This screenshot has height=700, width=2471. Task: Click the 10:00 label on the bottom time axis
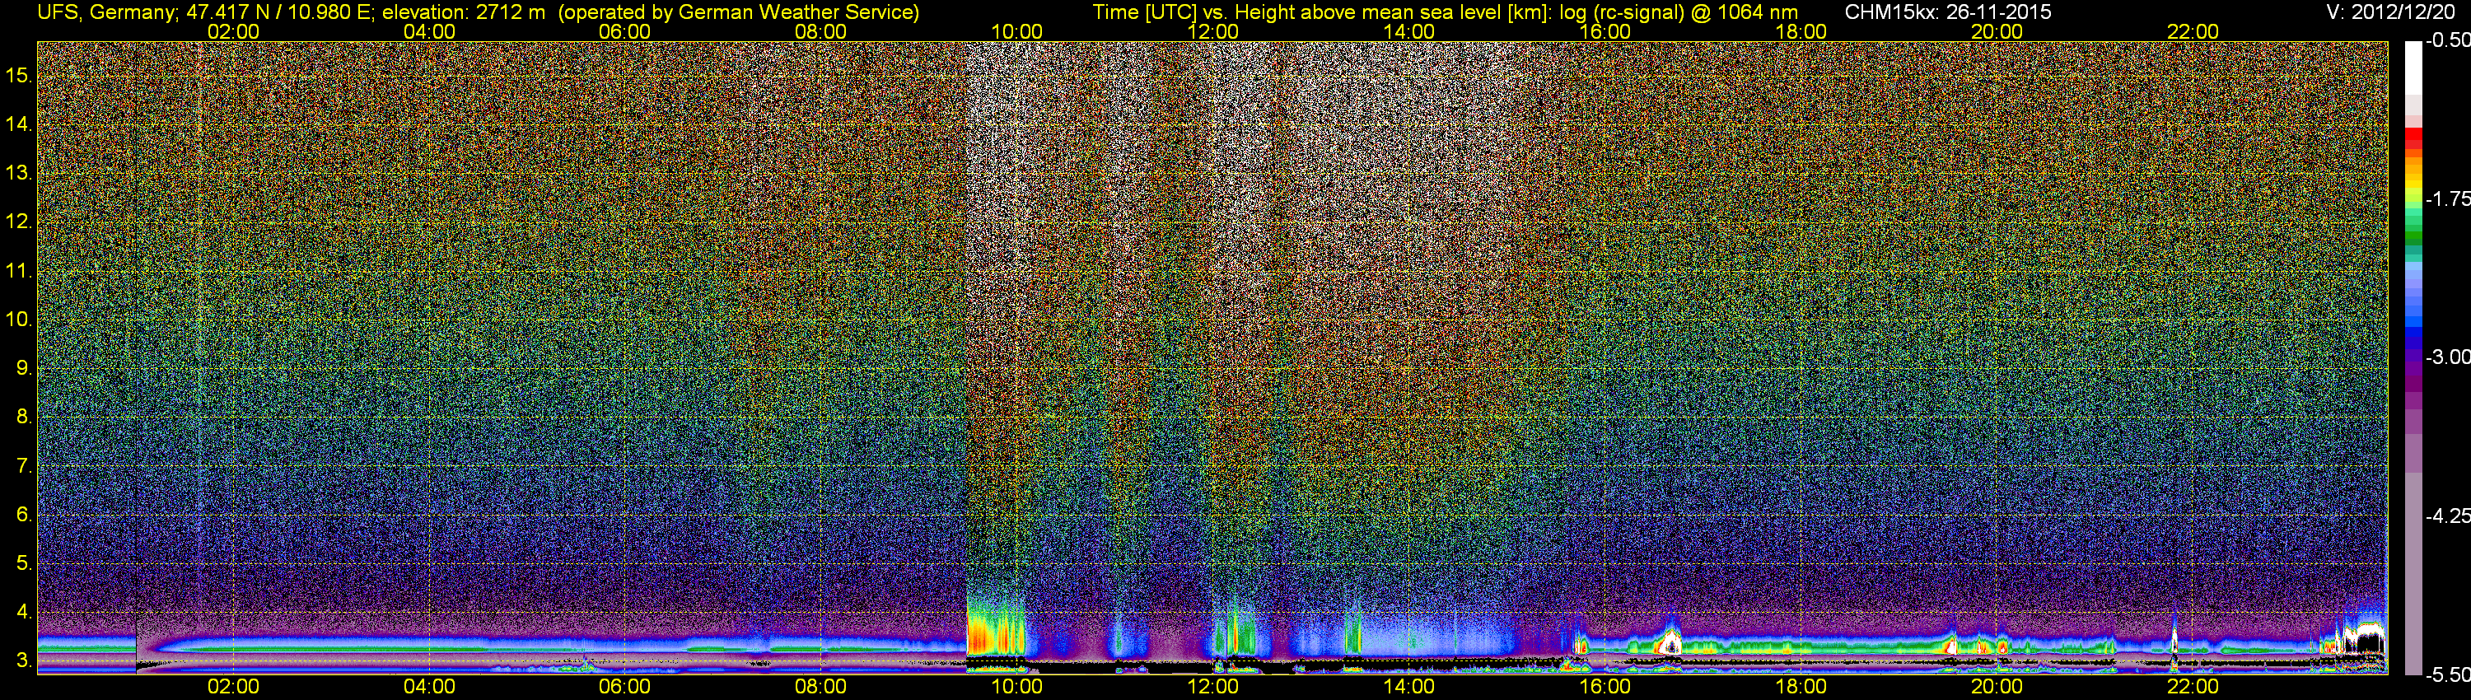1016,687
